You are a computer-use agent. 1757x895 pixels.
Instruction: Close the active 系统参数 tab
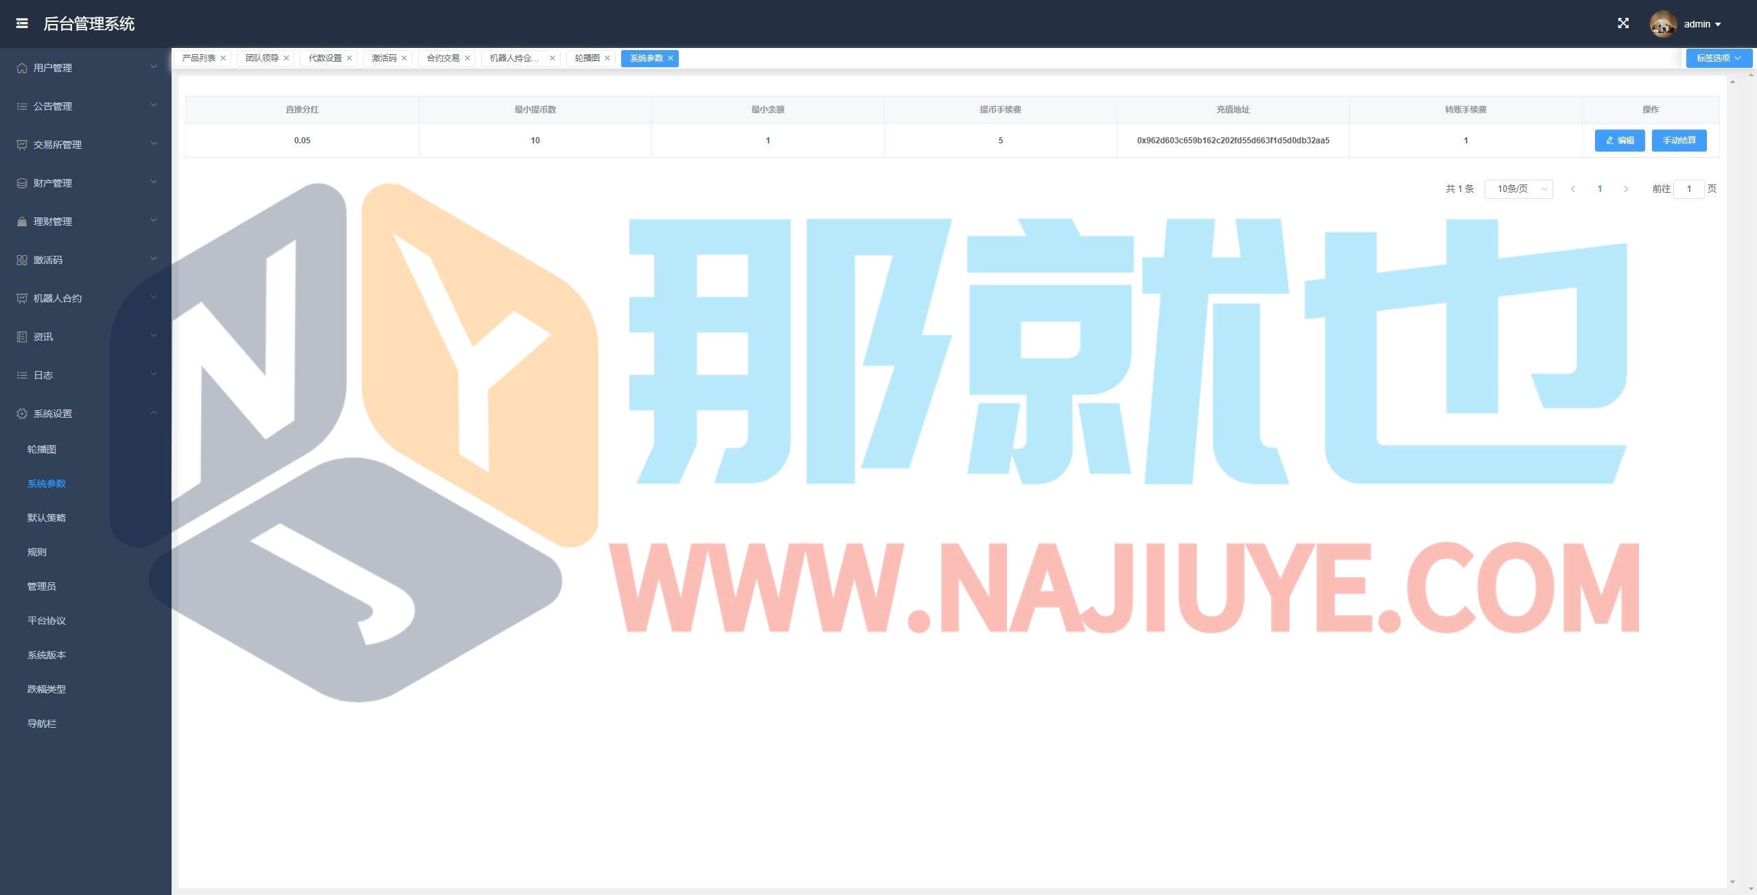pyautogui.click(x=671, y=58)
